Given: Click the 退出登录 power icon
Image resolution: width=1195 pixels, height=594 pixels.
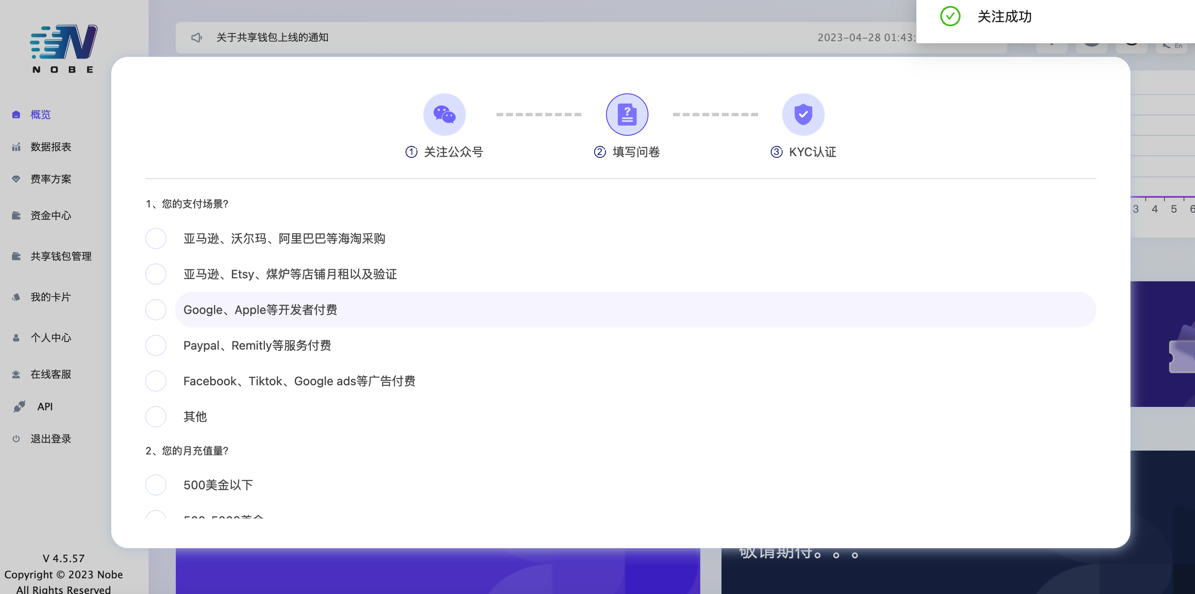Looking at the screenshot, I should (x=16, y=439).
